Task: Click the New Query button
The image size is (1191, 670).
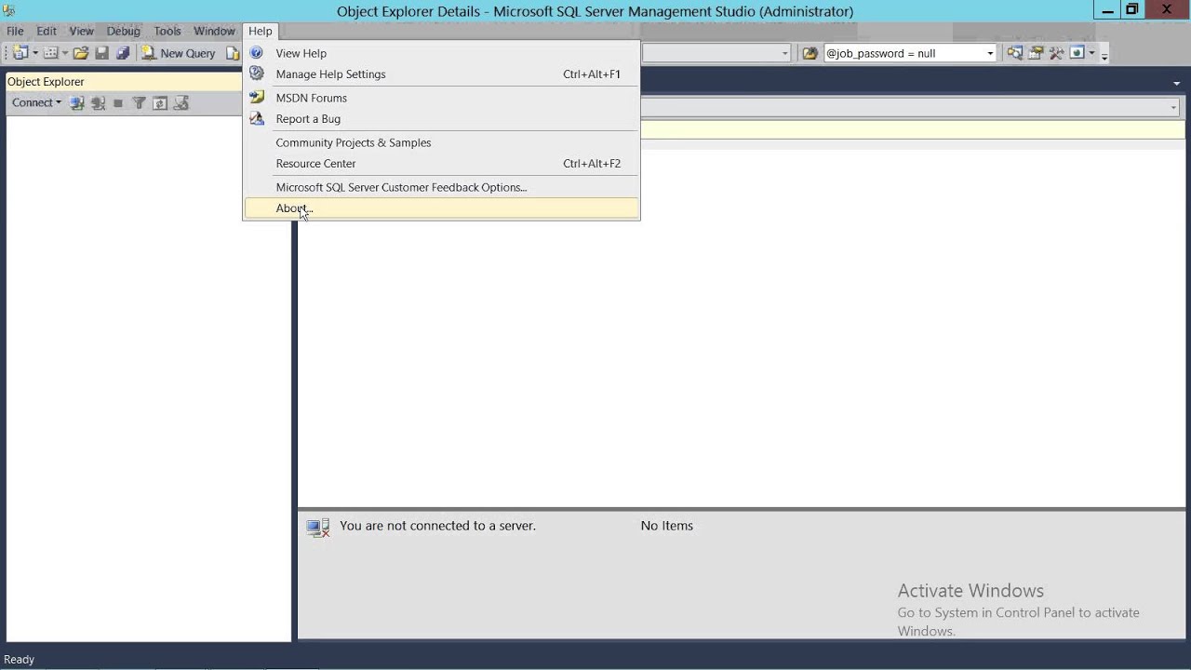Action: click(x=179, y=53)
